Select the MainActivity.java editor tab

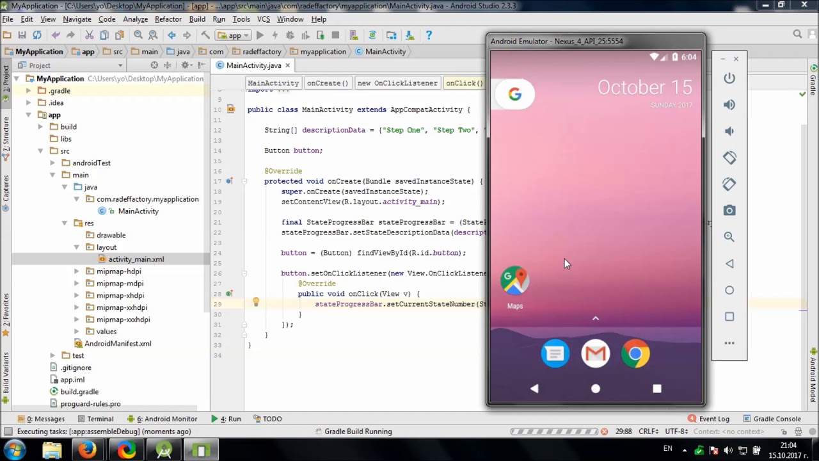[253, 65]
